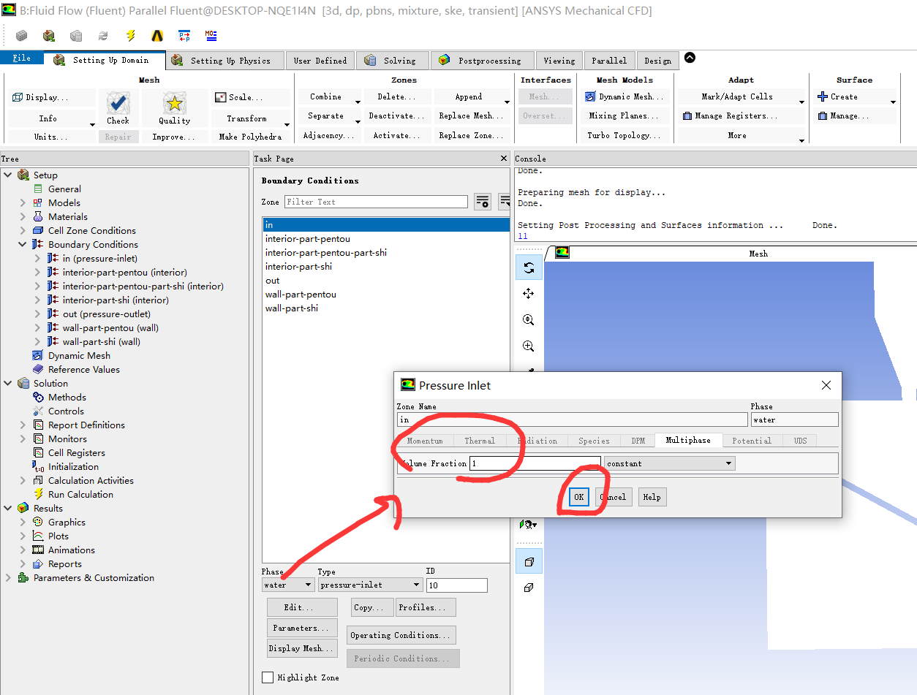This screenshot has height=695, width=917.
Task: Click Create surface plus icon
Action: pos(823,96)
